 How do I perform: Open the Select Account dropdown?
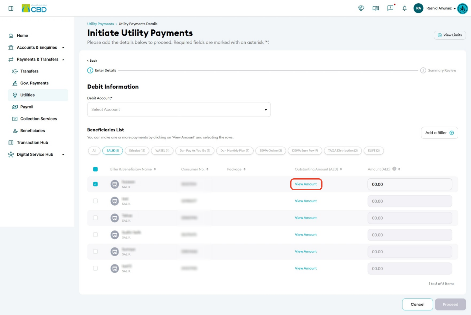click(x=179, y=109)
